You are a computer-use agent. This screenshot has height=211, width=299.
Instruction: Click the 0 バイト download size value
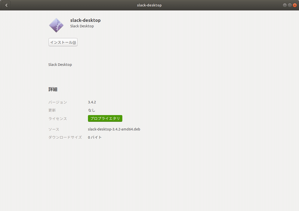click(95, 137)
